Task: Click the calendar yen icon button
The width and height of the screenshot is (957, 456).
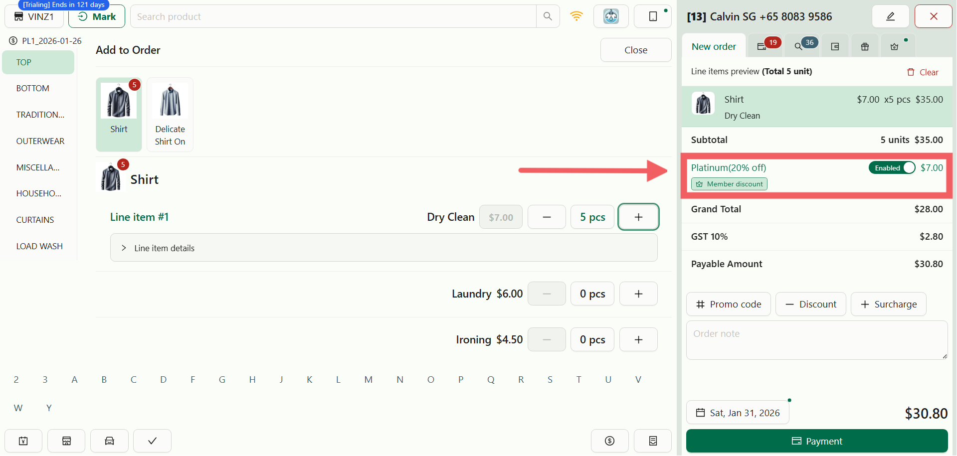Action: point(23,441)
